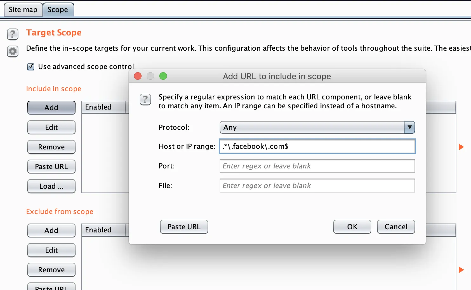Click Remove under Include in scope

point(51,147)
